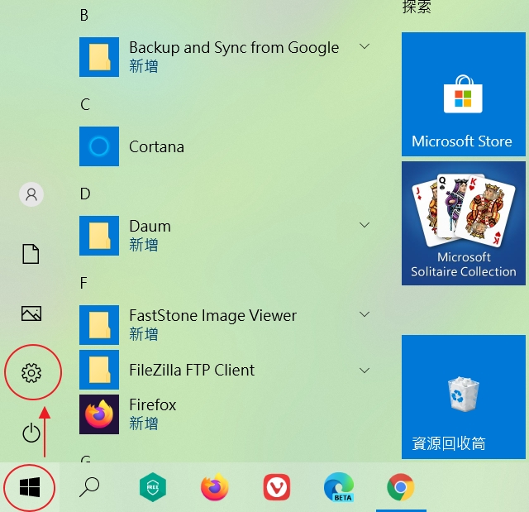Launch Firefox from the taskbar
This screenshot has height=512, width=529.
pyautogui.click(x=215, y=487)
